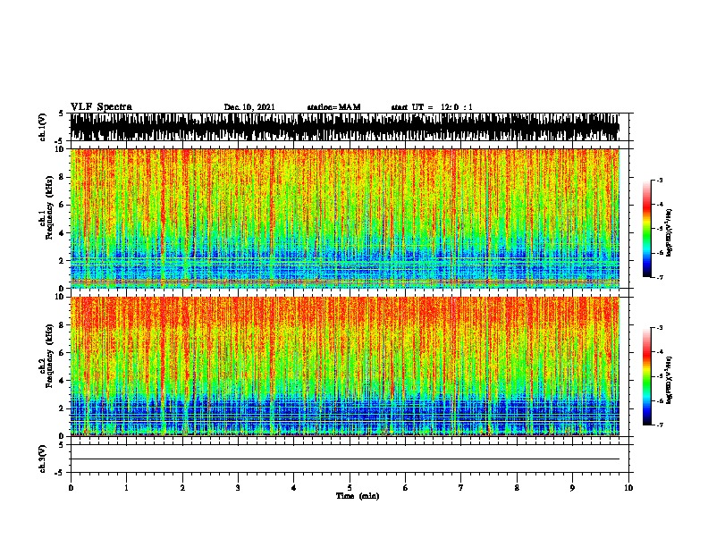Click the time axis tick label "6"
708x547 pixels.
[x=405, y=488]
